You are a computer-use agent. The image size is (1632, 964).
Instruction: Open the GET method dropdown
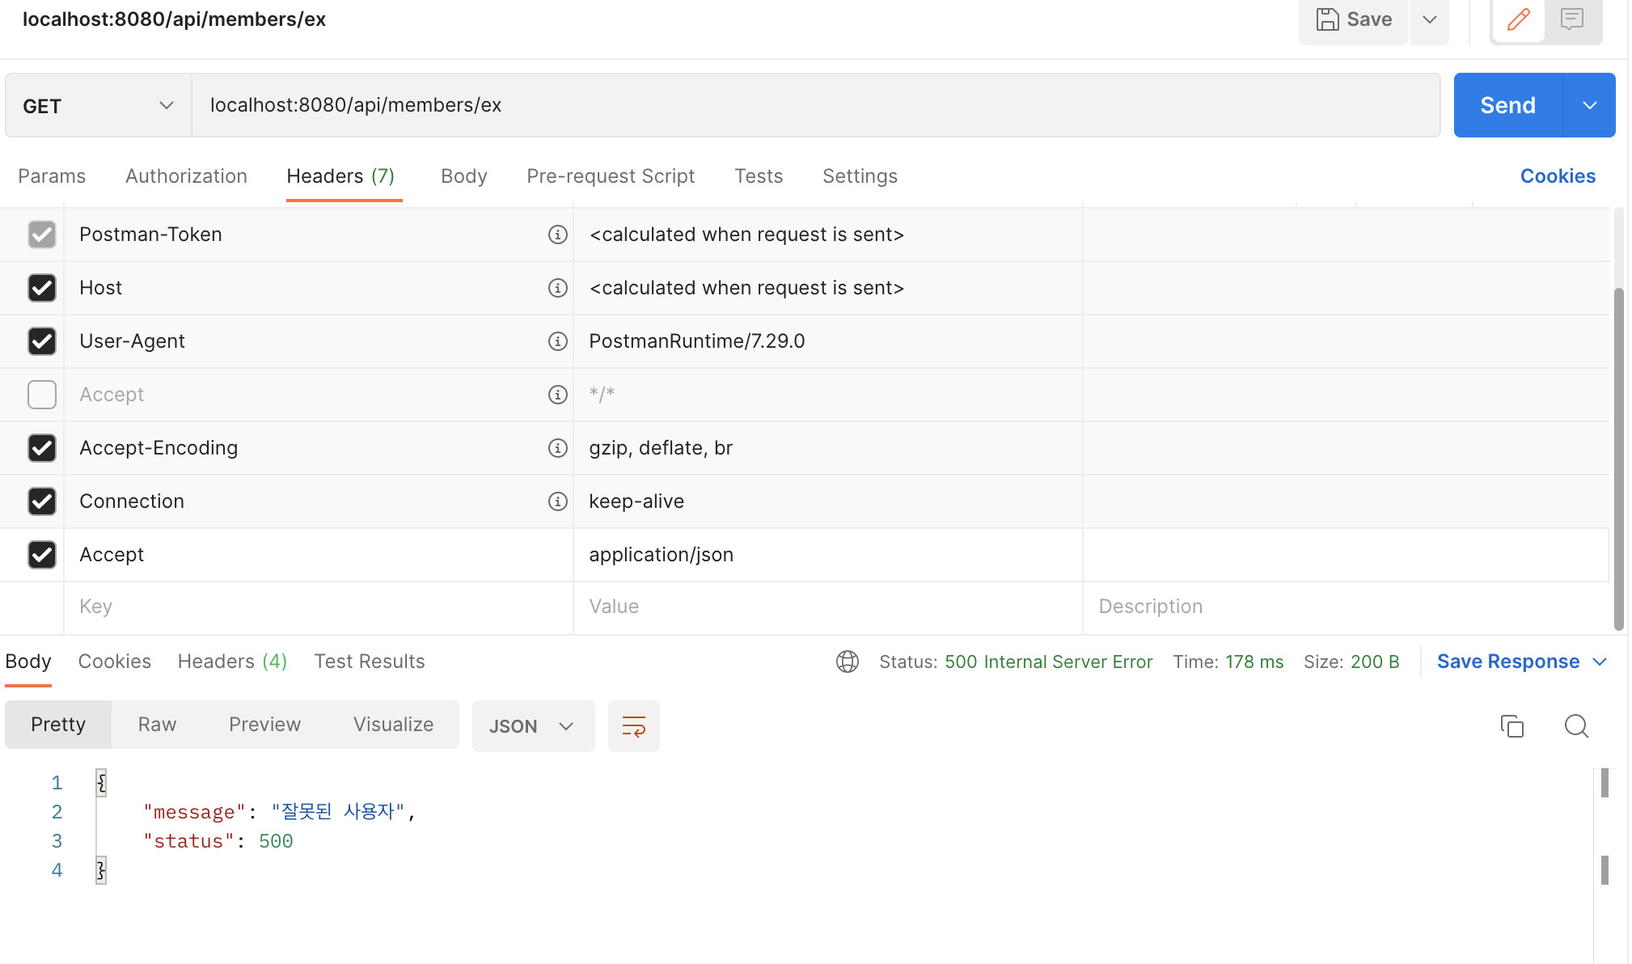pos(98,106)
